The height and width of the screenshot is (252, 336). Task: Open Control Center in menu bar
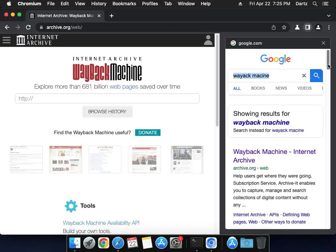325,4
